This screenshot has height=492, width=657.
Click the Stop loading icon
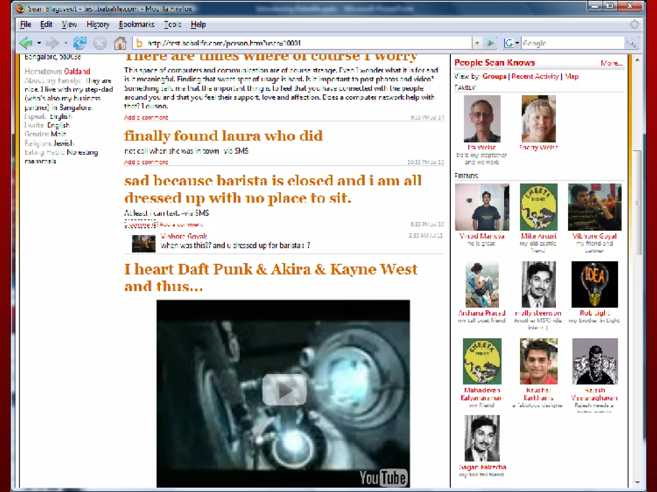point(100,43)
